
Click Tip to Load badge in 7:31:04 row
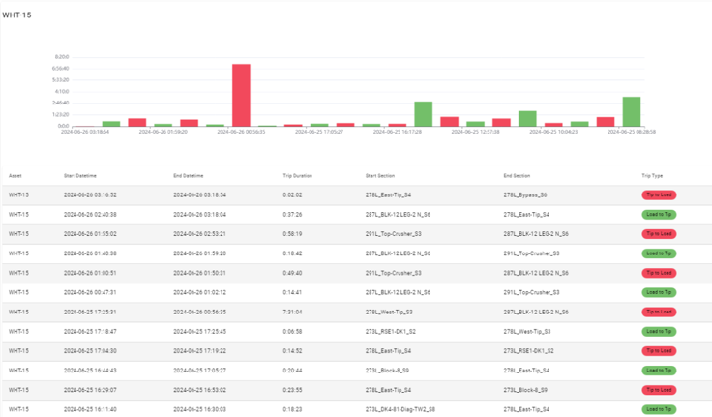click(659, 313)
